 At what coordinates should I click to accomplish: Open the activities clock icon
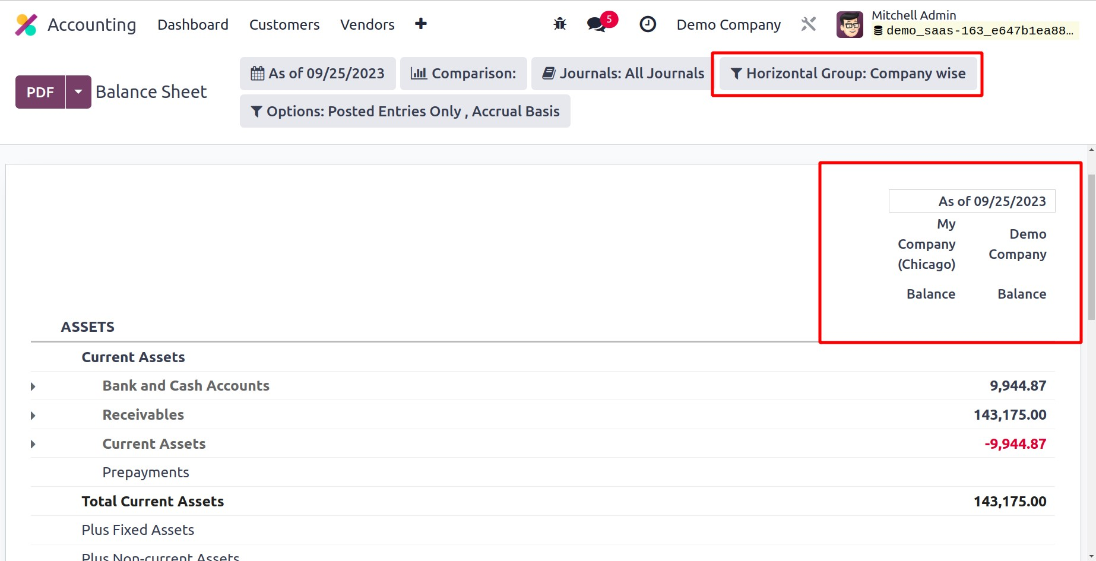pyautogui.click(x=647, y=24)
